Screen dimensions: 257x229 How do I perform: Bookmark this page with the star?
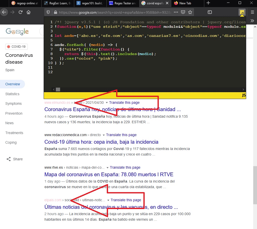[190, 12]
